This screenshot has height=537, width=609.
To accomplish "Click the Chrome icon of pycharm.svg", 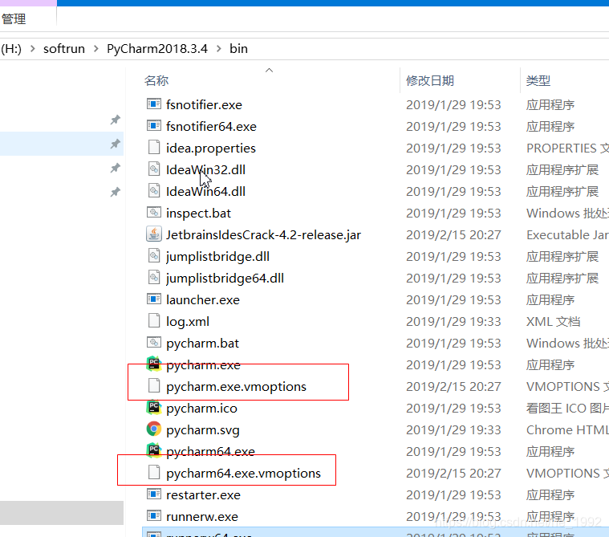I will [154, 429].
